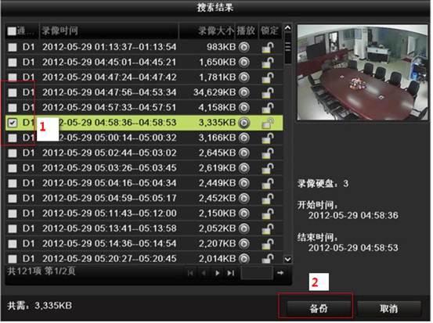Click the 1,781KB size cell
Image resolution: width=433 pixels, height=323 pixels.
tap(218, 77)
